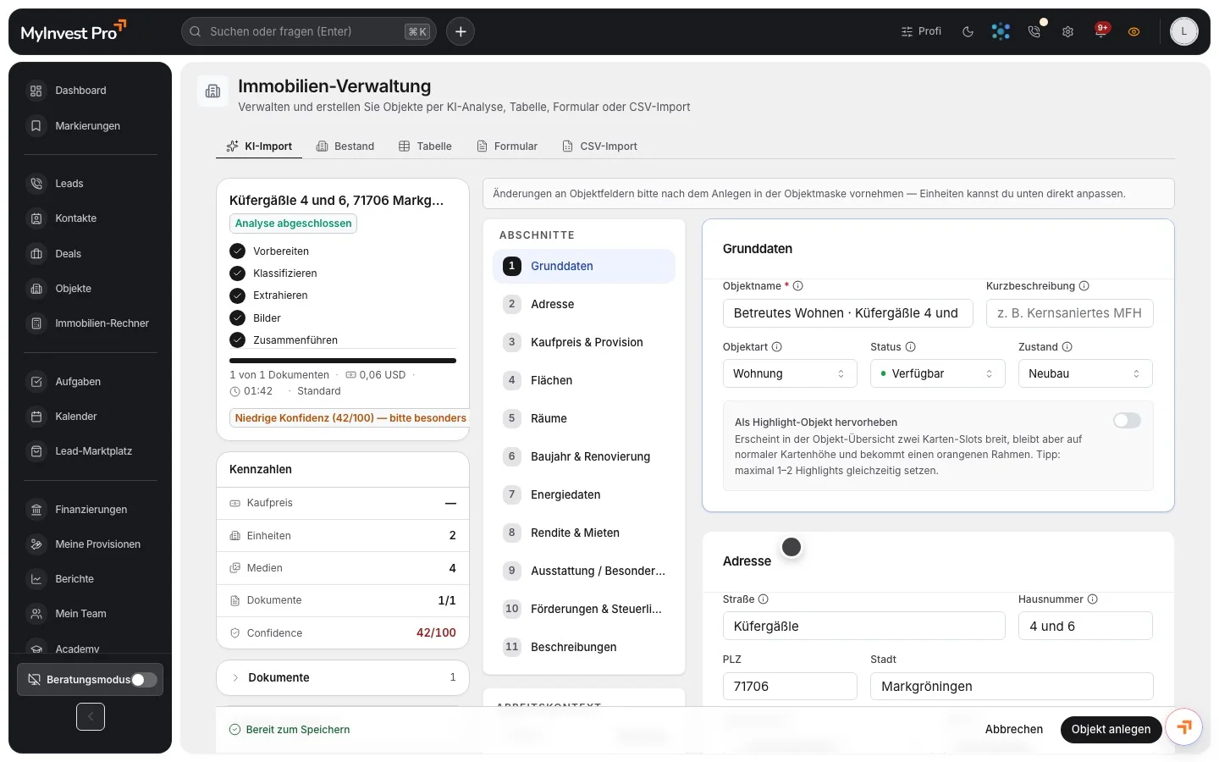Toggle dark mode moon icon
This screenshot has height=762, width=1219.
pos(968,31)
